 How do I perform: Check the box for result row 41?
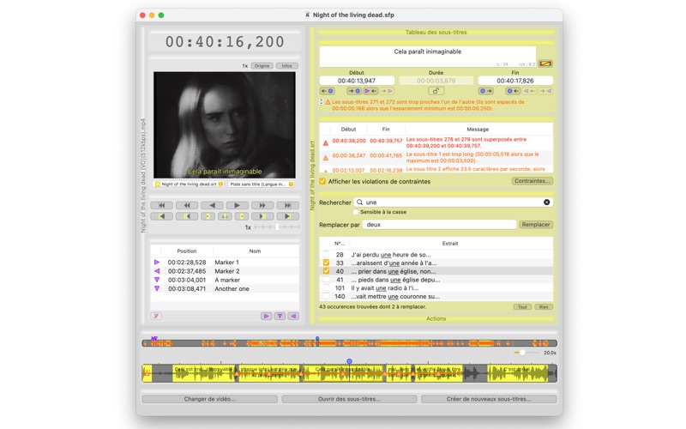click(x=326, y=280)
